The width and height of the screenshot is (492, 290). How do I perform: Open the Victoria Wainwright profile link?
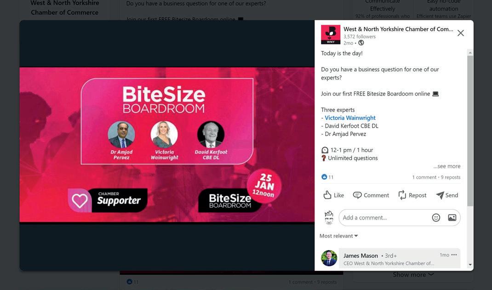pyautogui.click(x=350, y=118)
